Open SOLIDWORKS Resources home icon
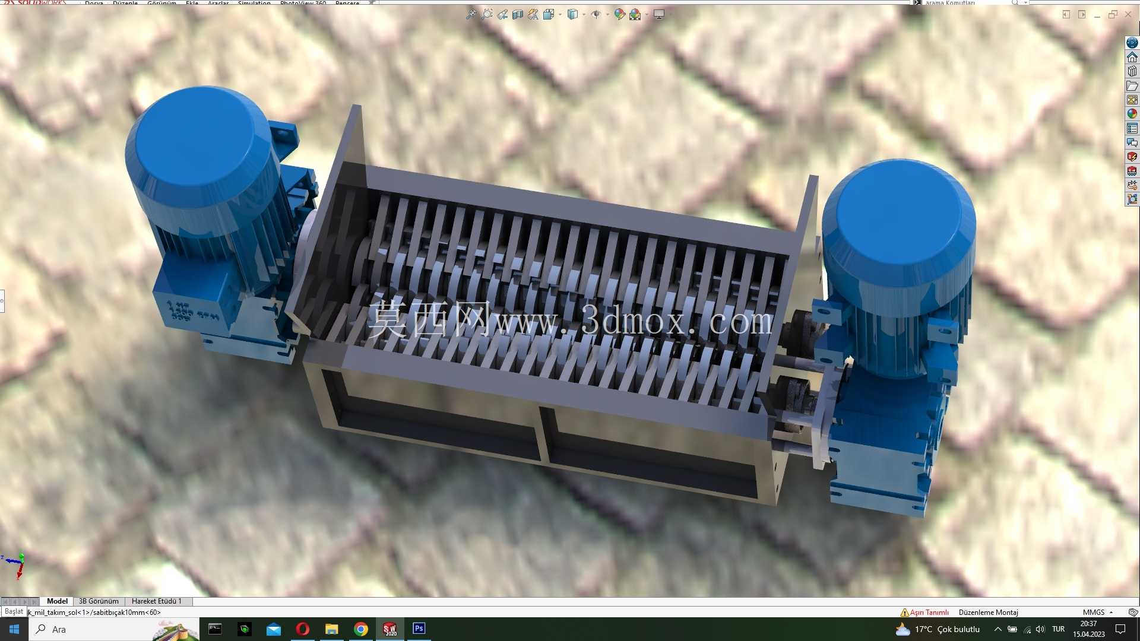This screenshot has height=641, width=1140. pos(1132,57)
